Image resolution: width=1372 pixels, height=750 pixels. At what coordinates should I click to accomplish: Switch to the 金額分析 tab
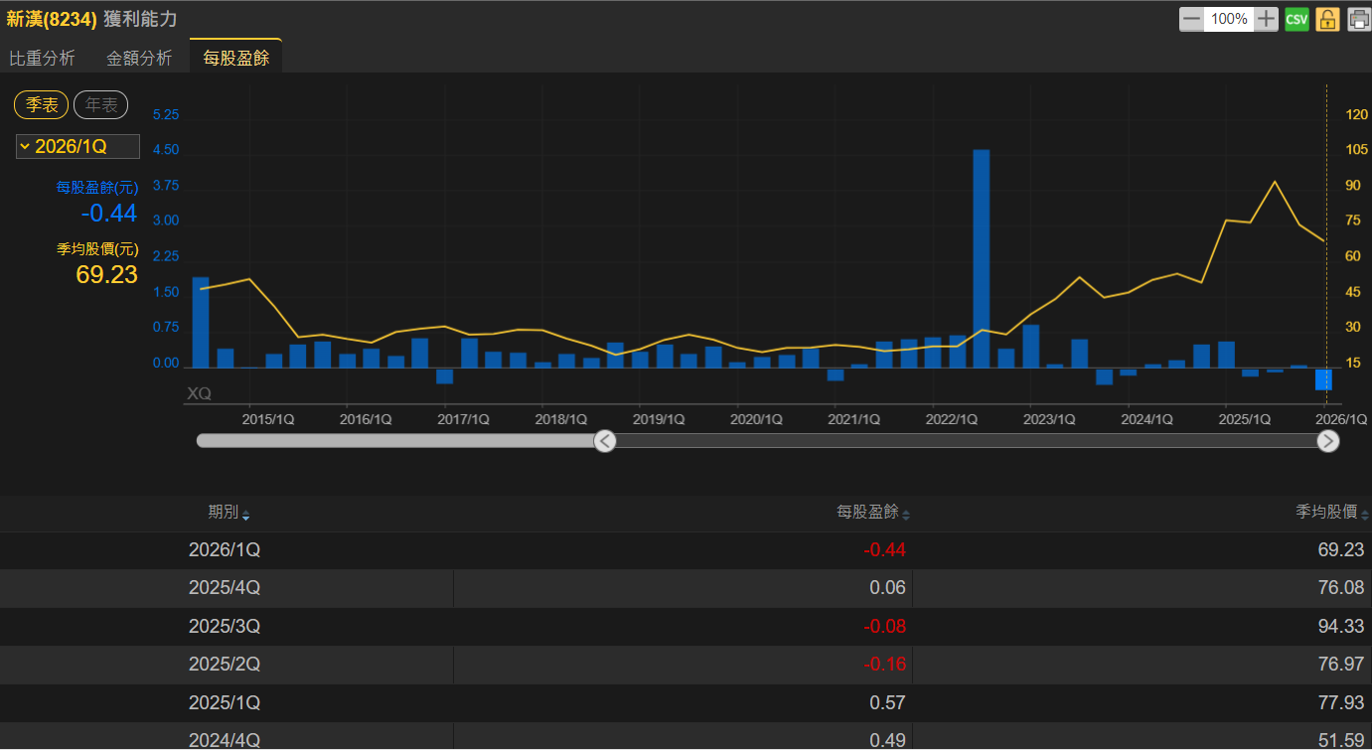[139, 58]
